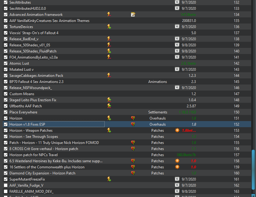Click the calendar icon on FARELLE_ANIM_MOD_DEV_ row
Viewport: 256px width, 197px height.
pyautogui.click(x=177, y=191)
